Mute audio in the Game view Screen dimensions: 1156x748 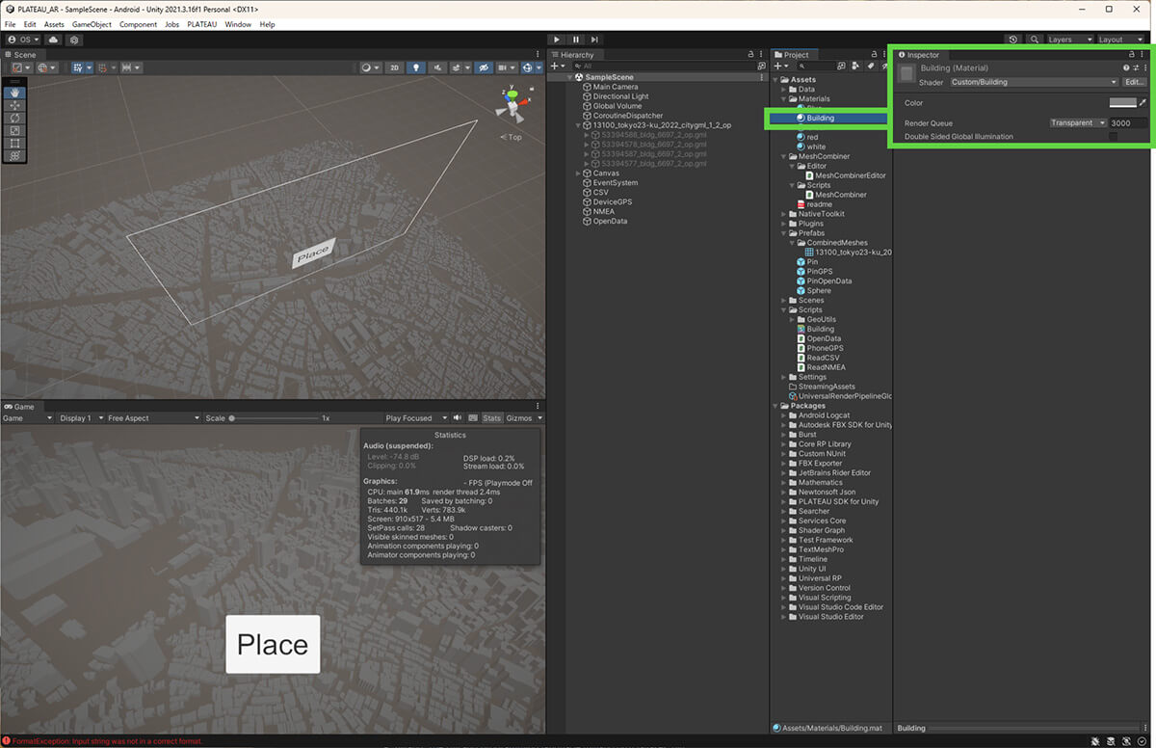pyautogui.click(x=457, y=418)
